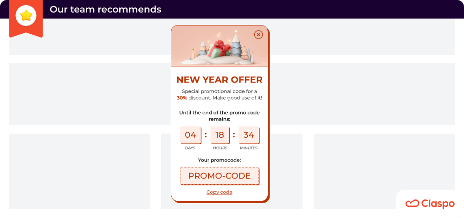Screen dimensions: 464x218
Task: Click the red gift box illustration
Action: pos(219,49)
